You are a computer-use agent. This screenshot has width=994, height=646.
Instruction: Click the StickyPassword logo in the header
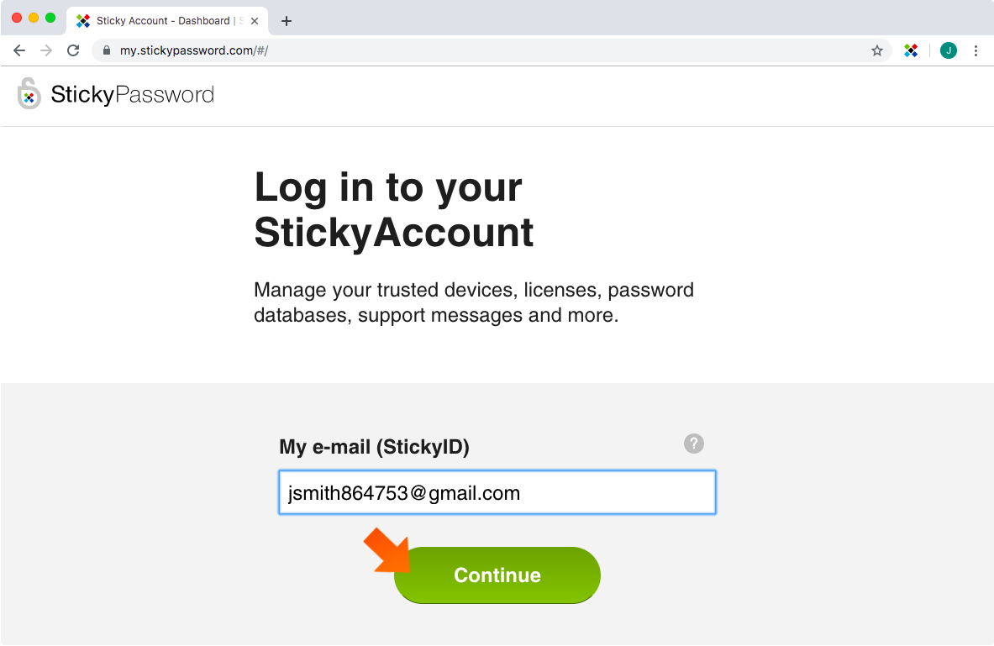(115, 94)
